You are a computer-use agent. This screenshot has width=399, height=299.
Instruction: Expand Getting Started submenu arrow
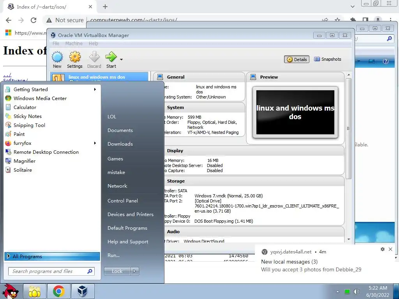click(95, 89)
